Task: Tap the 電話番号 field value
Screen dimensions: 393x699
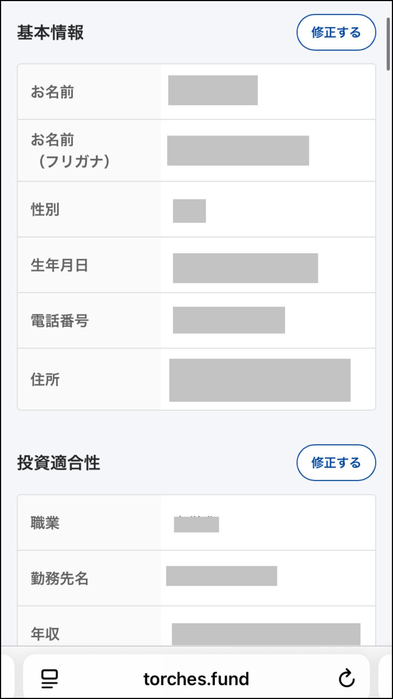Action: [229, 320]
